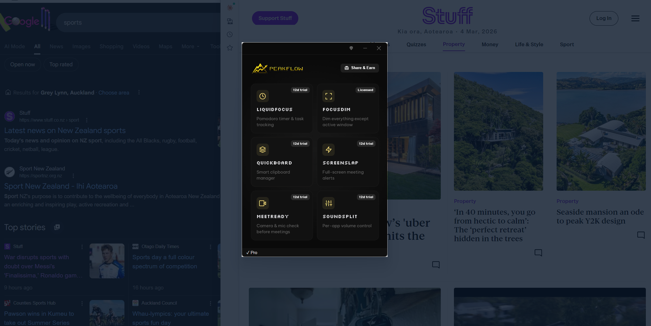Click the pin icon in PeakFlow title bar
Screen dimensions: 651x326
[x=351, y=48]
